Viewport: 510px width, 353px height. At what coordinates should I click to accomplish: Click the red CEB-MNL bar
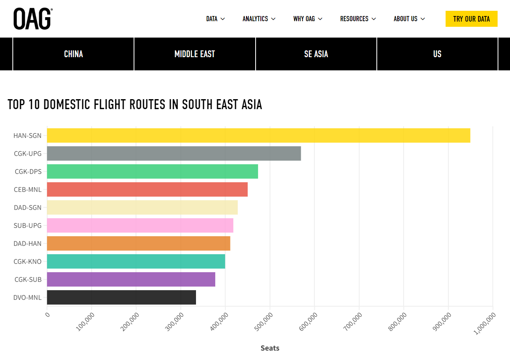point(147,189)
